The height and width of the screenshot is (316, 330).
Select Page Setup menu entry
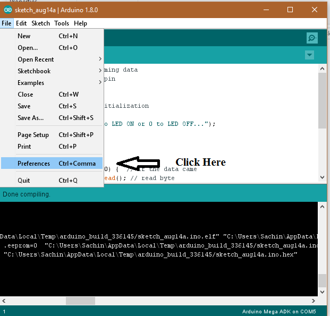point(52,135)
